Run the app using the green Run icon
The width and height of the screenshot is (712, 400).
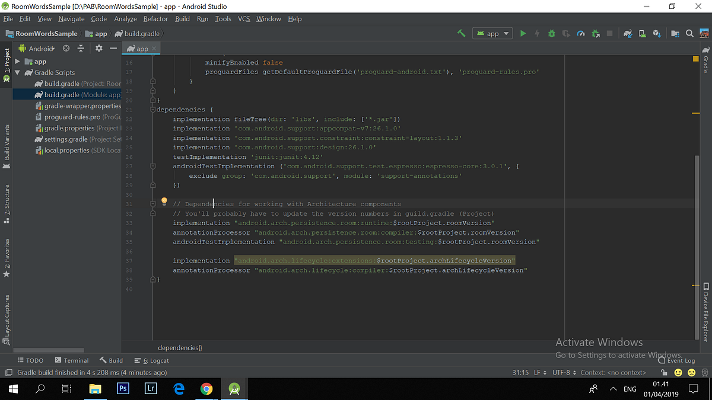coord(523,33)
